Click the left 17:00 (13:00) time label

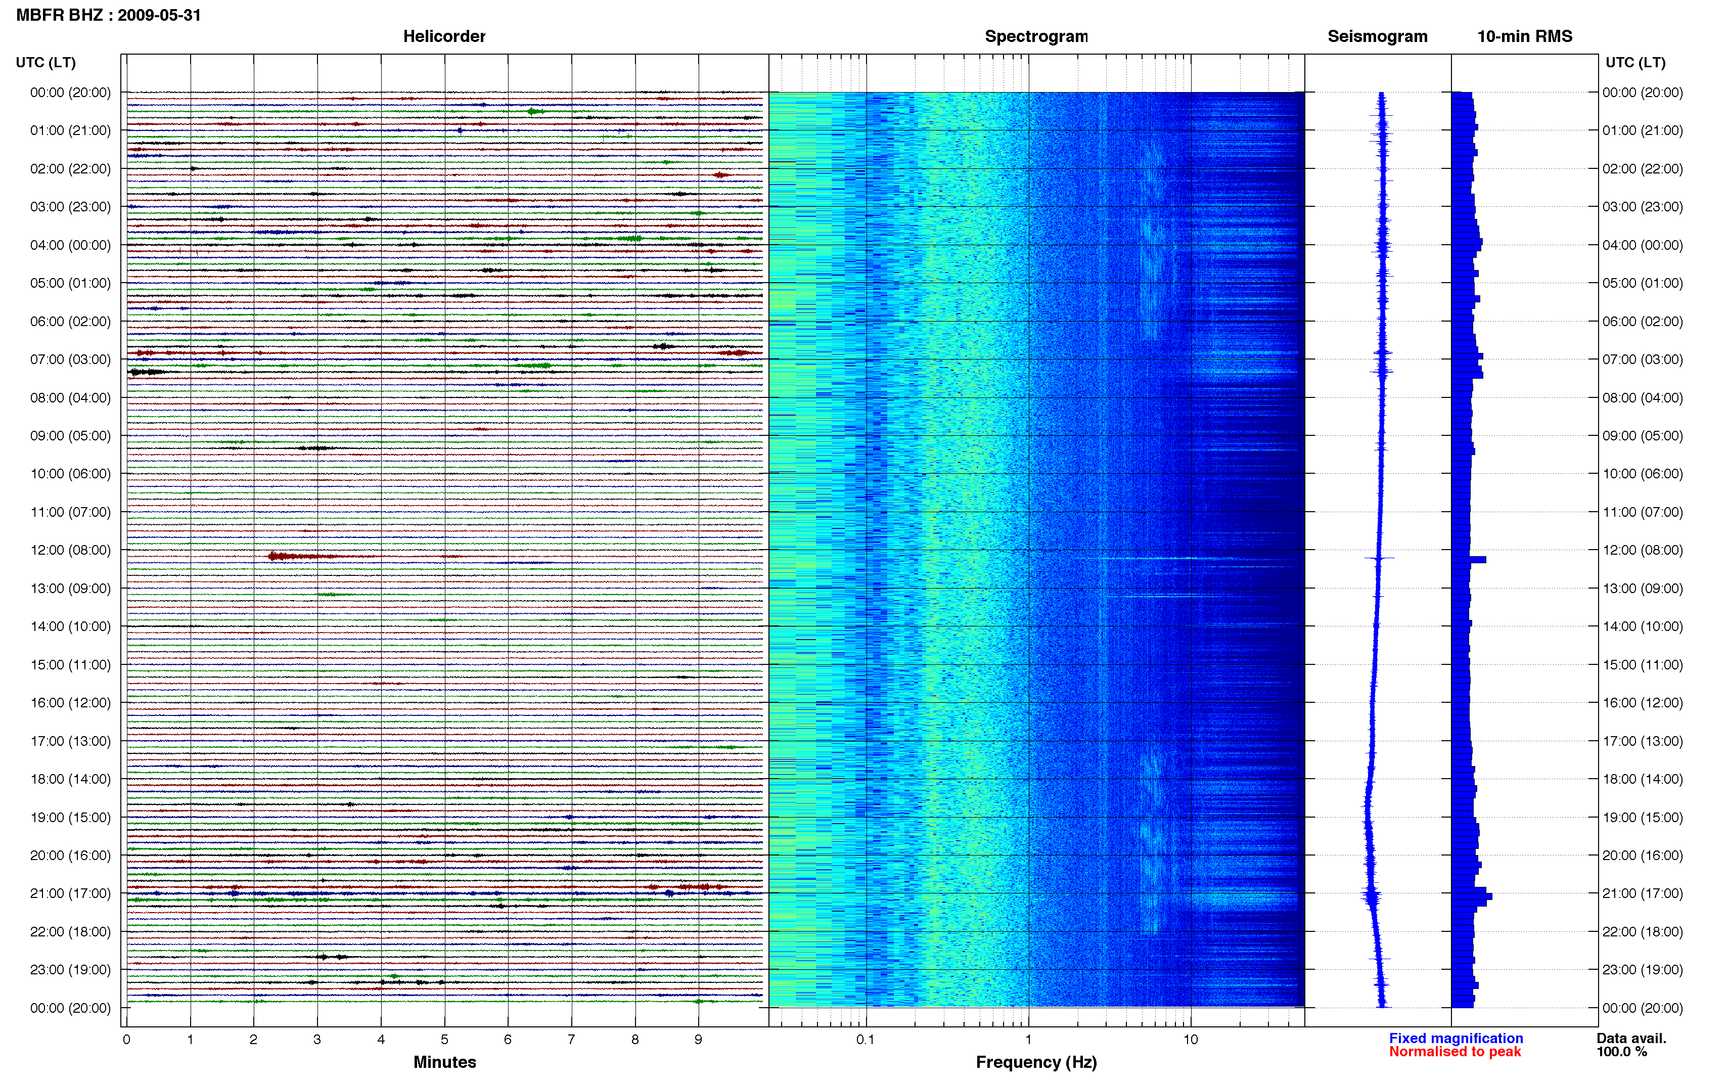(x=70, y=741)
